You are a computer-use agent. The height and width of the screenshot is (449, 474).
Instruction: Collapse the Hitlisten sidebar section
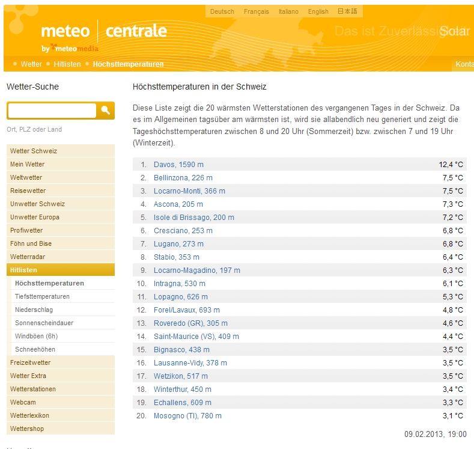tap(23, 270)
